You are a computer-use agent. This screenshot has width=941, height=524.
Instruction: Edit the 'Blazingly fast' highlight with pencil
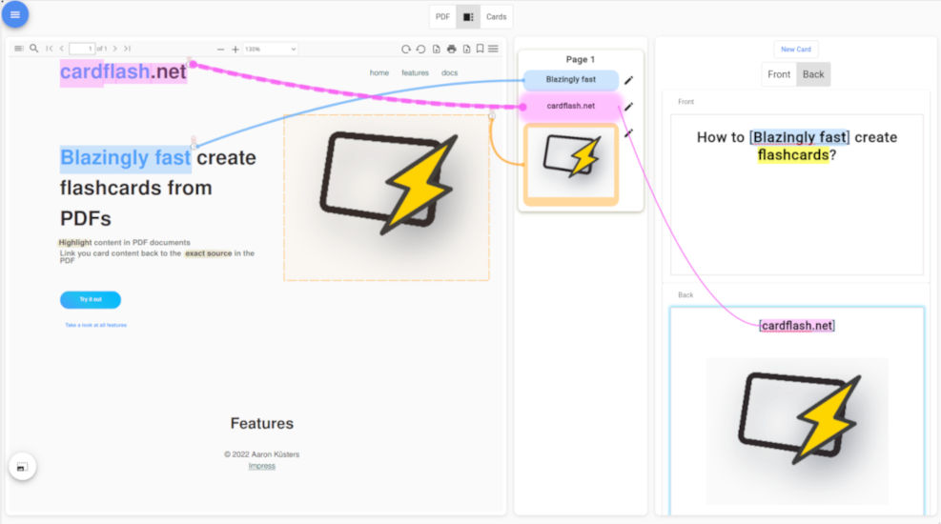[x=628, y=81]
